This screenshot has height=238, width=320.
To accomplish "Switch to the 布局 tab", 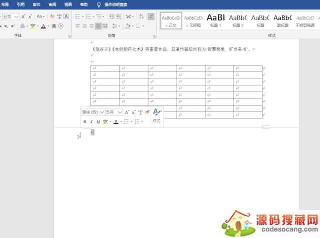I will (5, 4).
